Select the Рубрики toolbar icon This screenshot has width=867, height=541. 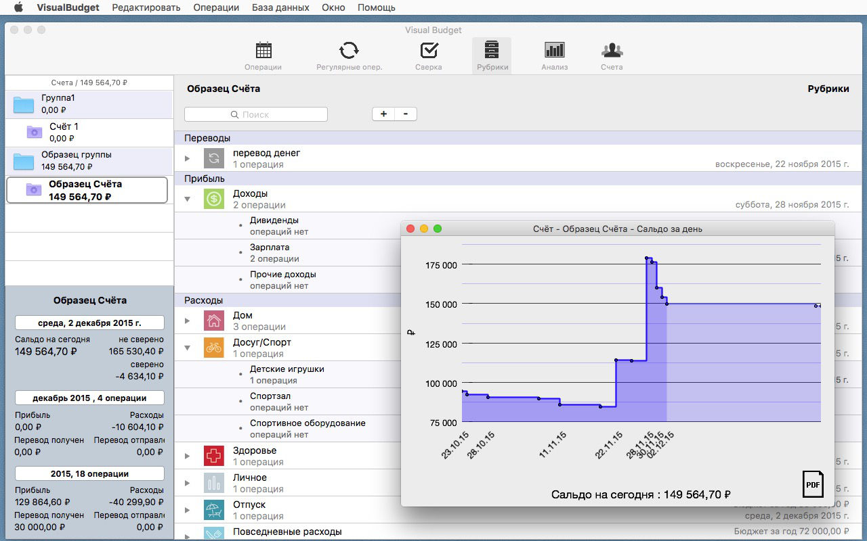coord(492,56)
